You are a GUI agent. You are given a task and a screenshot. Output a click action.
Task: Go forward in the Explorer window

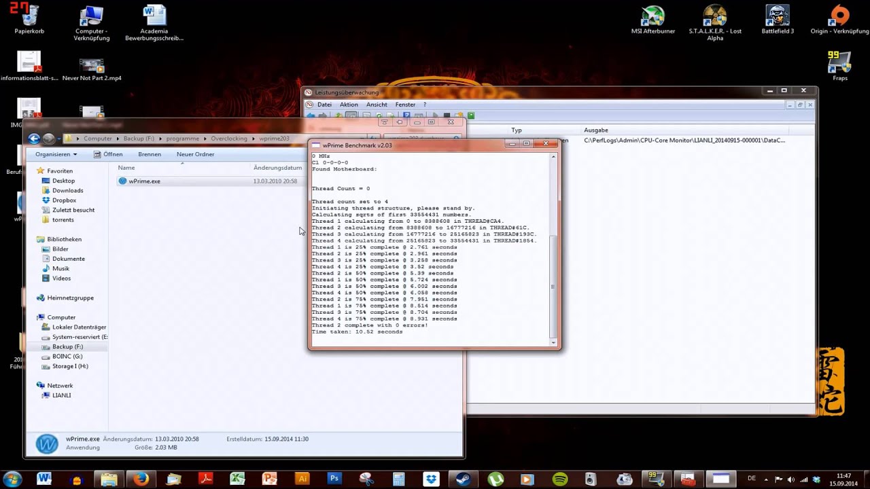point(48,139)
